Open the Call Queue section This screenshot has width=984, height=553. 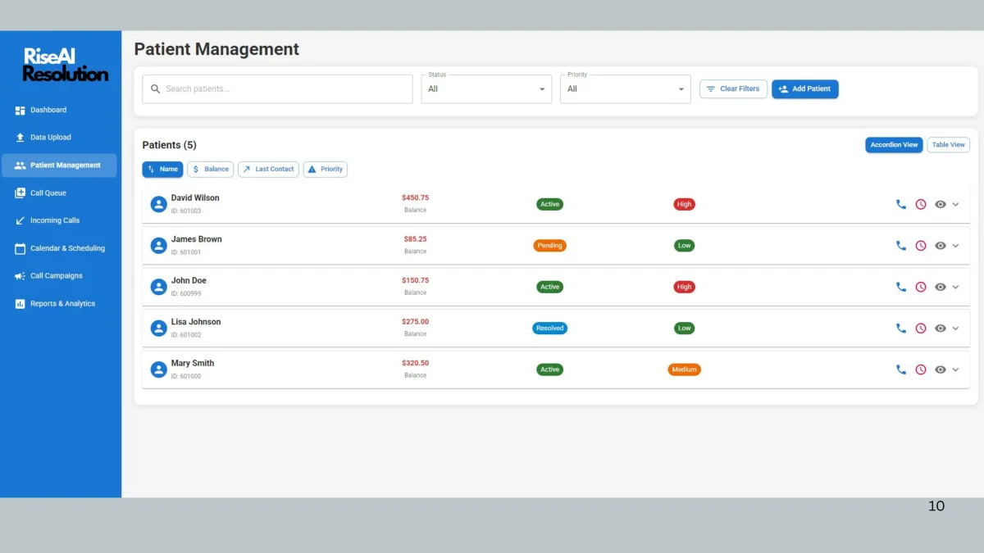(59, 193)
